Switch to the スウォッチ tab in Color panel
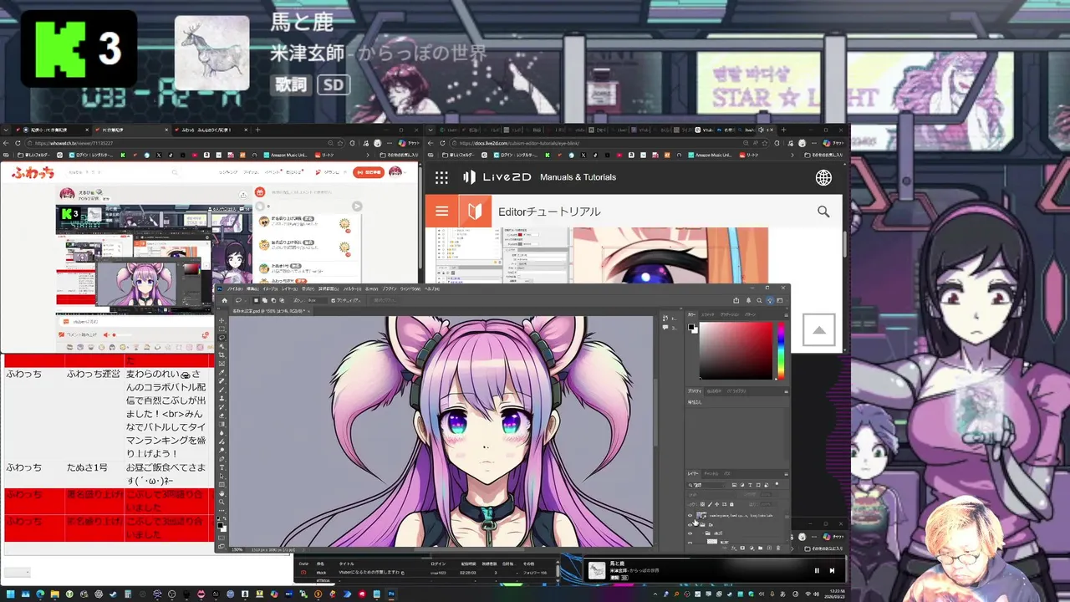The height and width of the screenshot is (602, 1070). (x=708, y=314)
